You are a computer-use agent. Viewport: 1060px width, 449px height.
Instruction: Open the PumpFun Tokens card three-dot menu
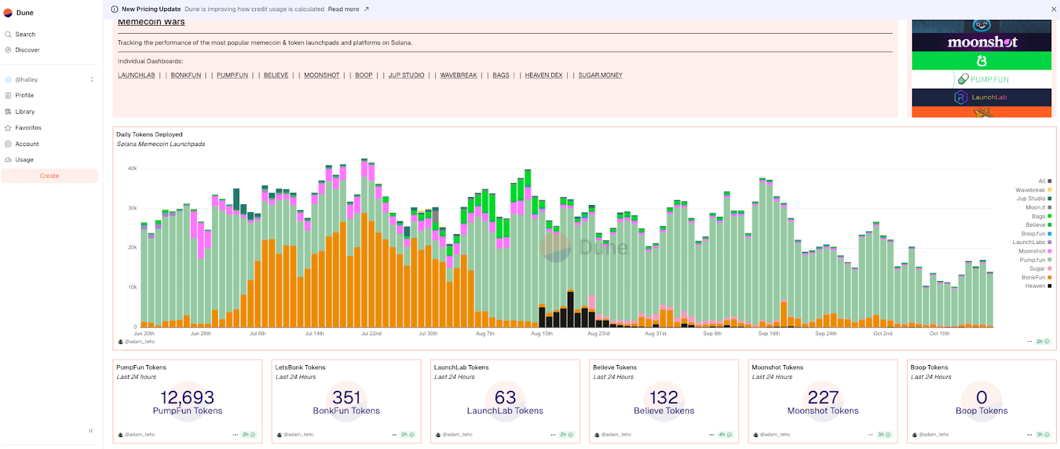click(235, 435)
